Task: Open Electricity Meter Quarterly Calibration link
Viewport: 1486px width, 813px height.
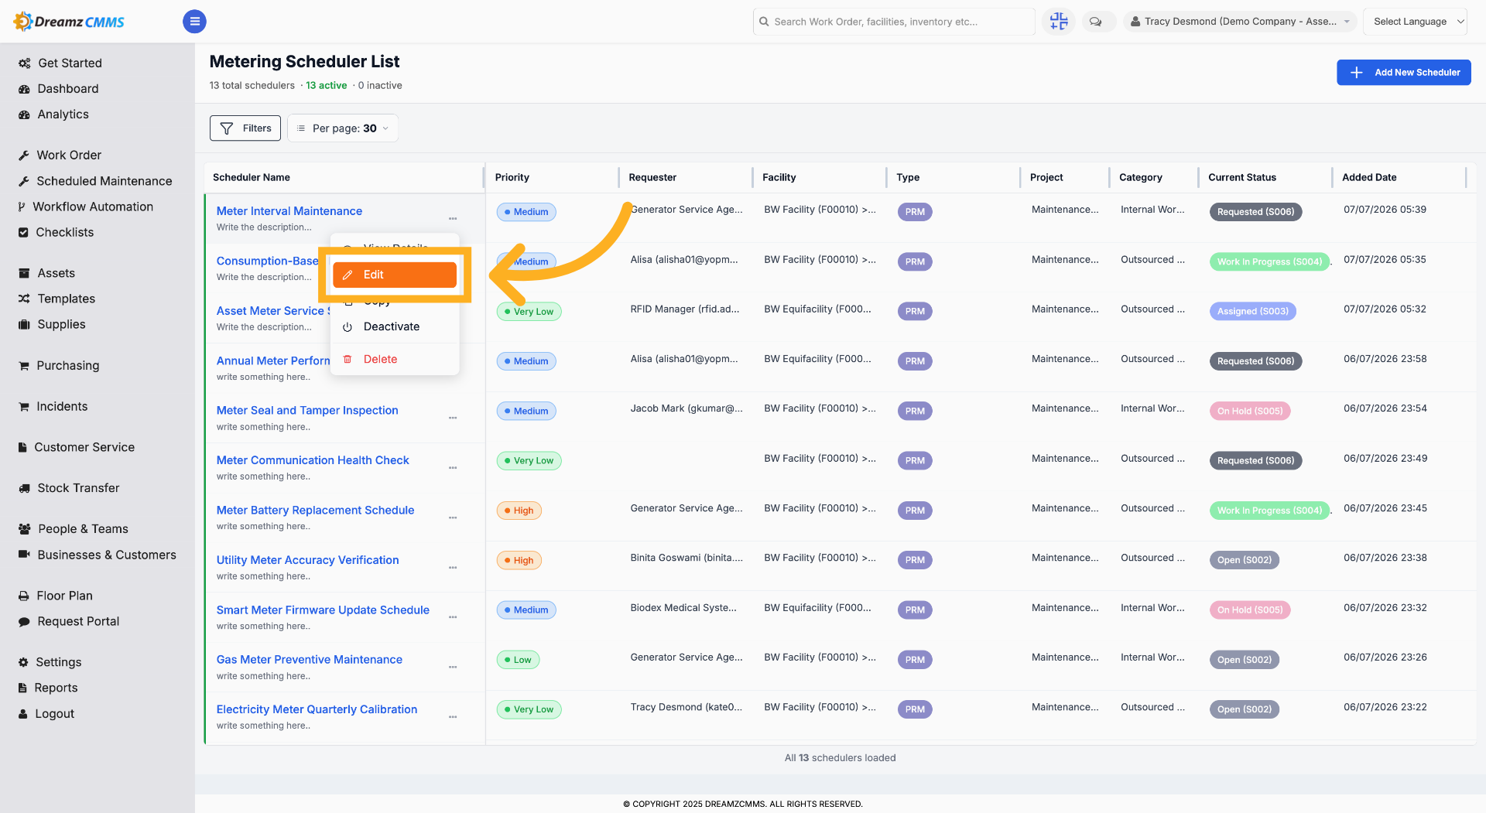Action: [x=317, y=709]
